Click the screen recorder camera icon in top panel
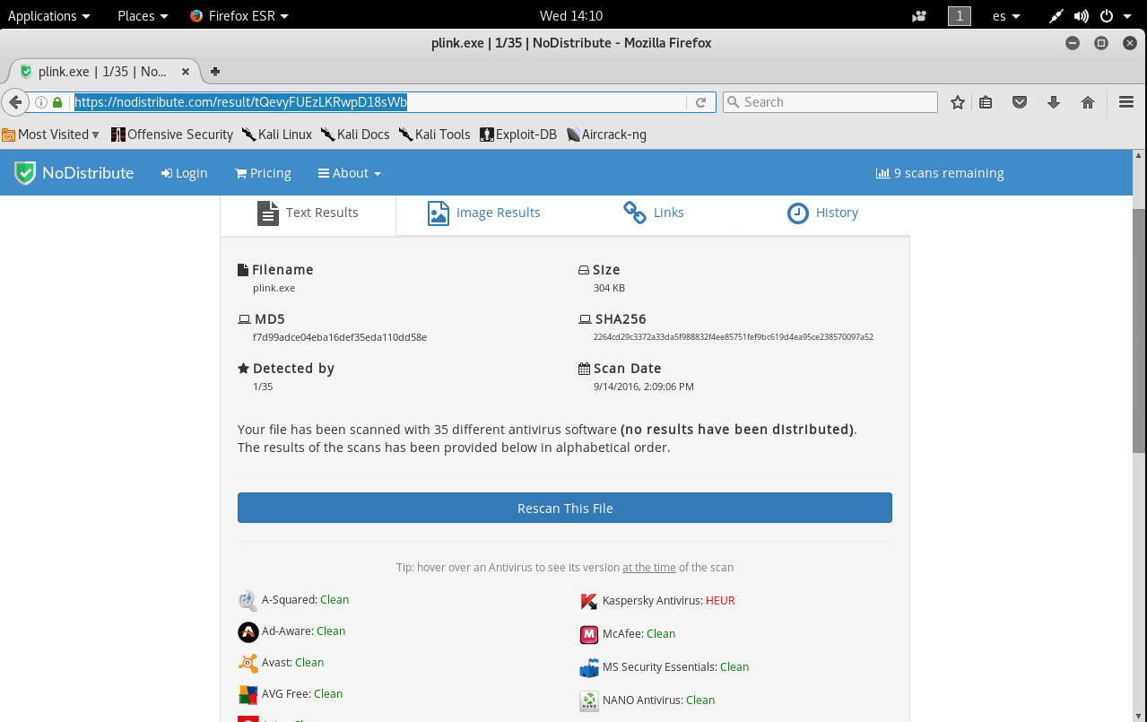 click(918, 16)
